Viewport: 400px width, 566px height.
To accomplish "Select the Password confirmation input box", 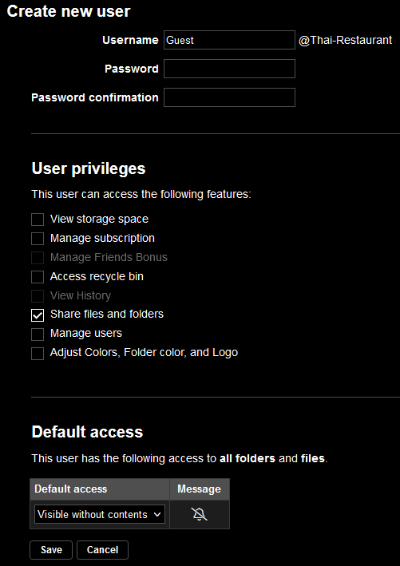I will click(229, 97).
